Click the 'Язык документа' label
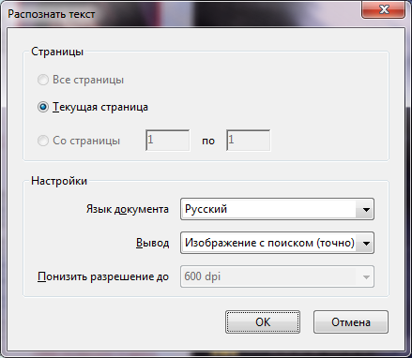 tap(128, 209)
